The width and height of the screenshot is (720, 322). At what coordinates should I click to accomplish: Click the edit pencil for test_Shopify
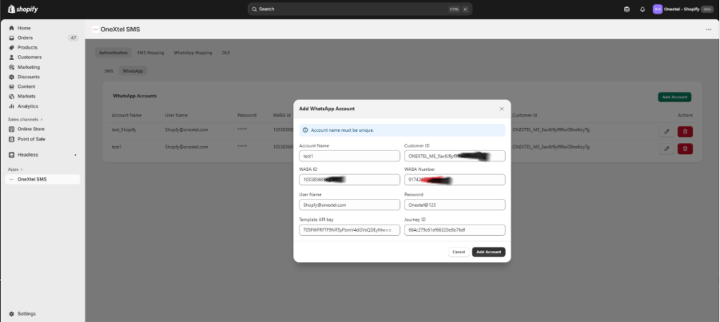coord(666,131)
